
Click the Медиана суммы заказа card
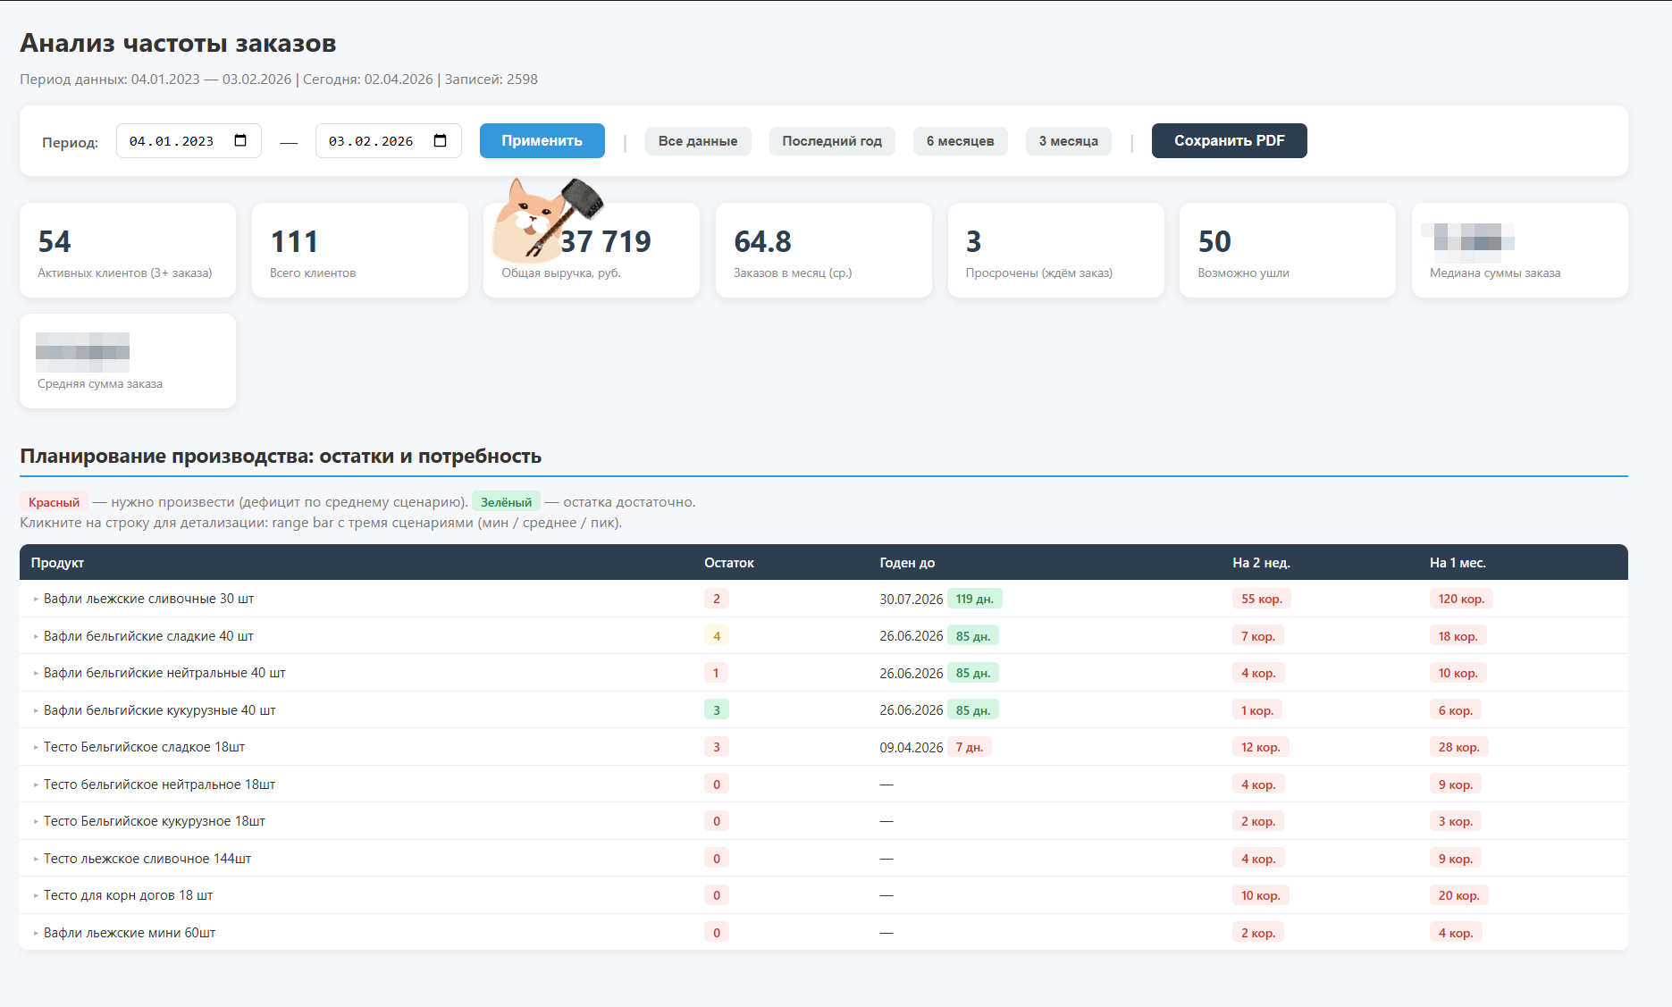point(1520,250)
